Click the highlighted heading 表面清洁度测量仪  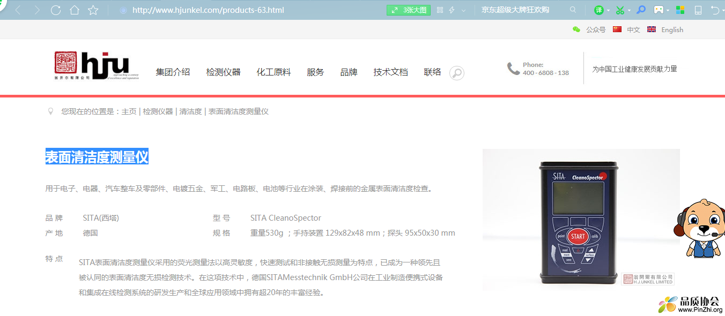97,157
